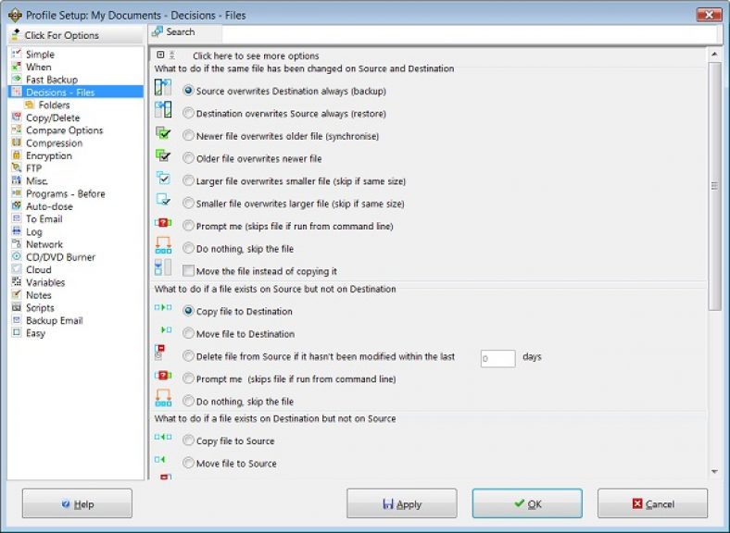Viewport: 730px width, 533px height.
Task: Open the Auto-close settings page
Action: (49, 206)
